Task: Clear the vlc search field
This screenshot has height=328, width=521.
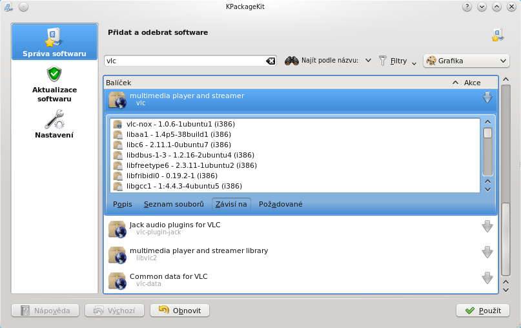Action: 271,61
